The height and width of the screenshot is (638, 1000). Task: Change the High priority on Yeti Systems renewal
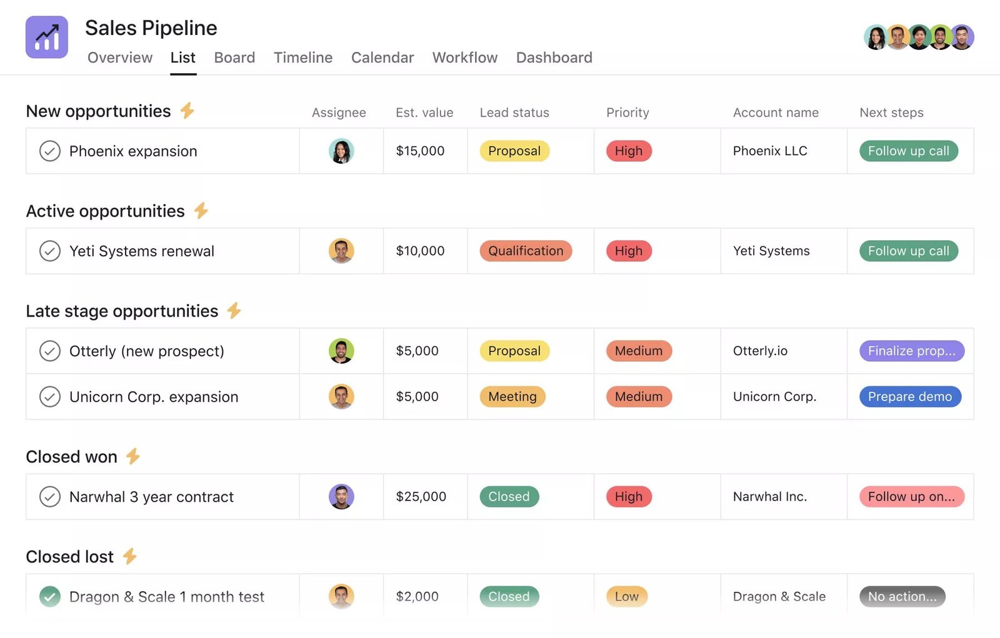click(x=628, y=251)
